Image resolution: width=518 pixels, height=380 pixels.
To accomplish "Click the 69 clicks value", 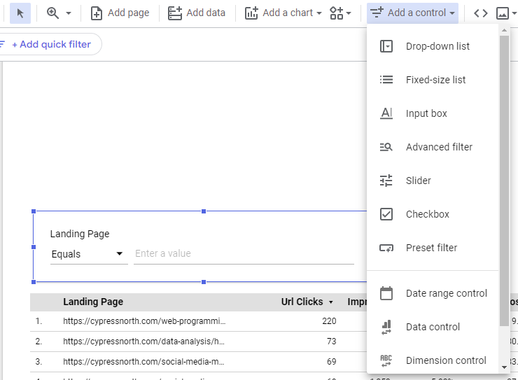I will tap(332, 362).
